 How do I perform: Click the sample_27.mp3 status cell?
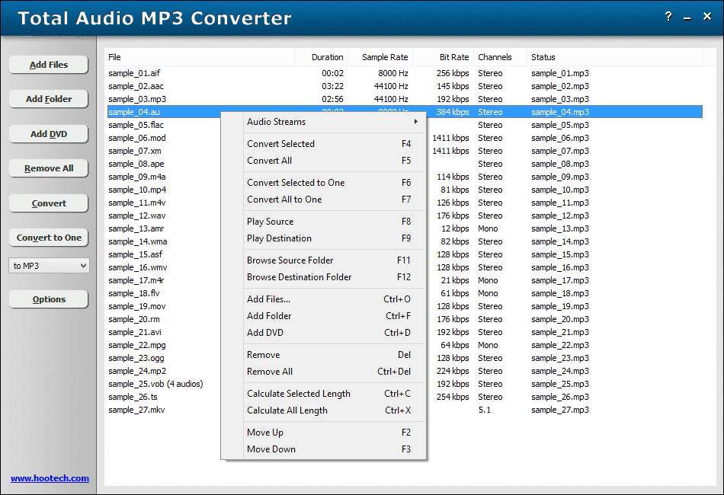point(559,410)
